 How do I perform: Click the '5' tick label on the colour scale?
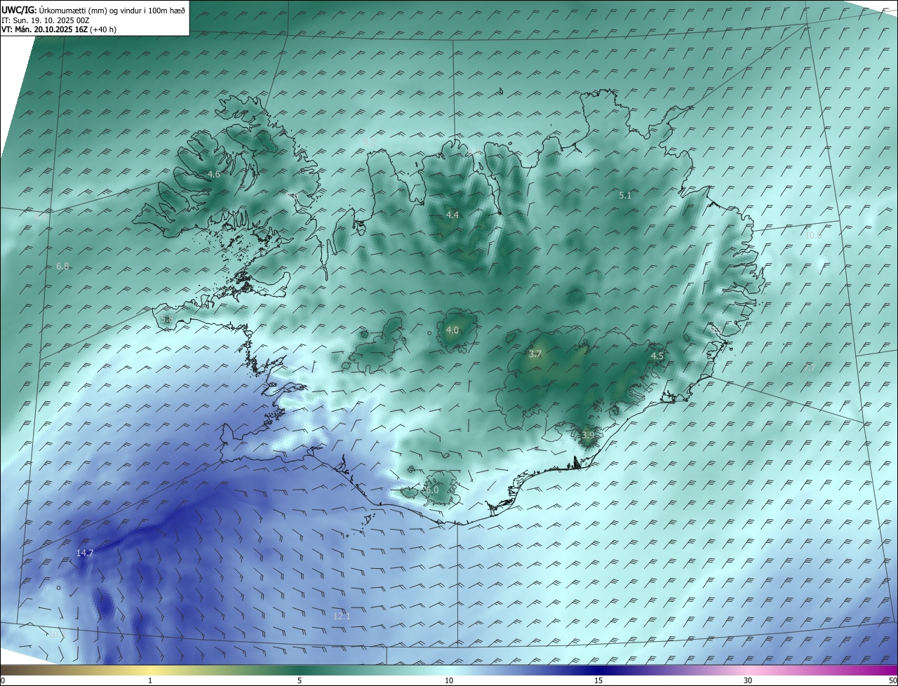[x=300, y=680]
